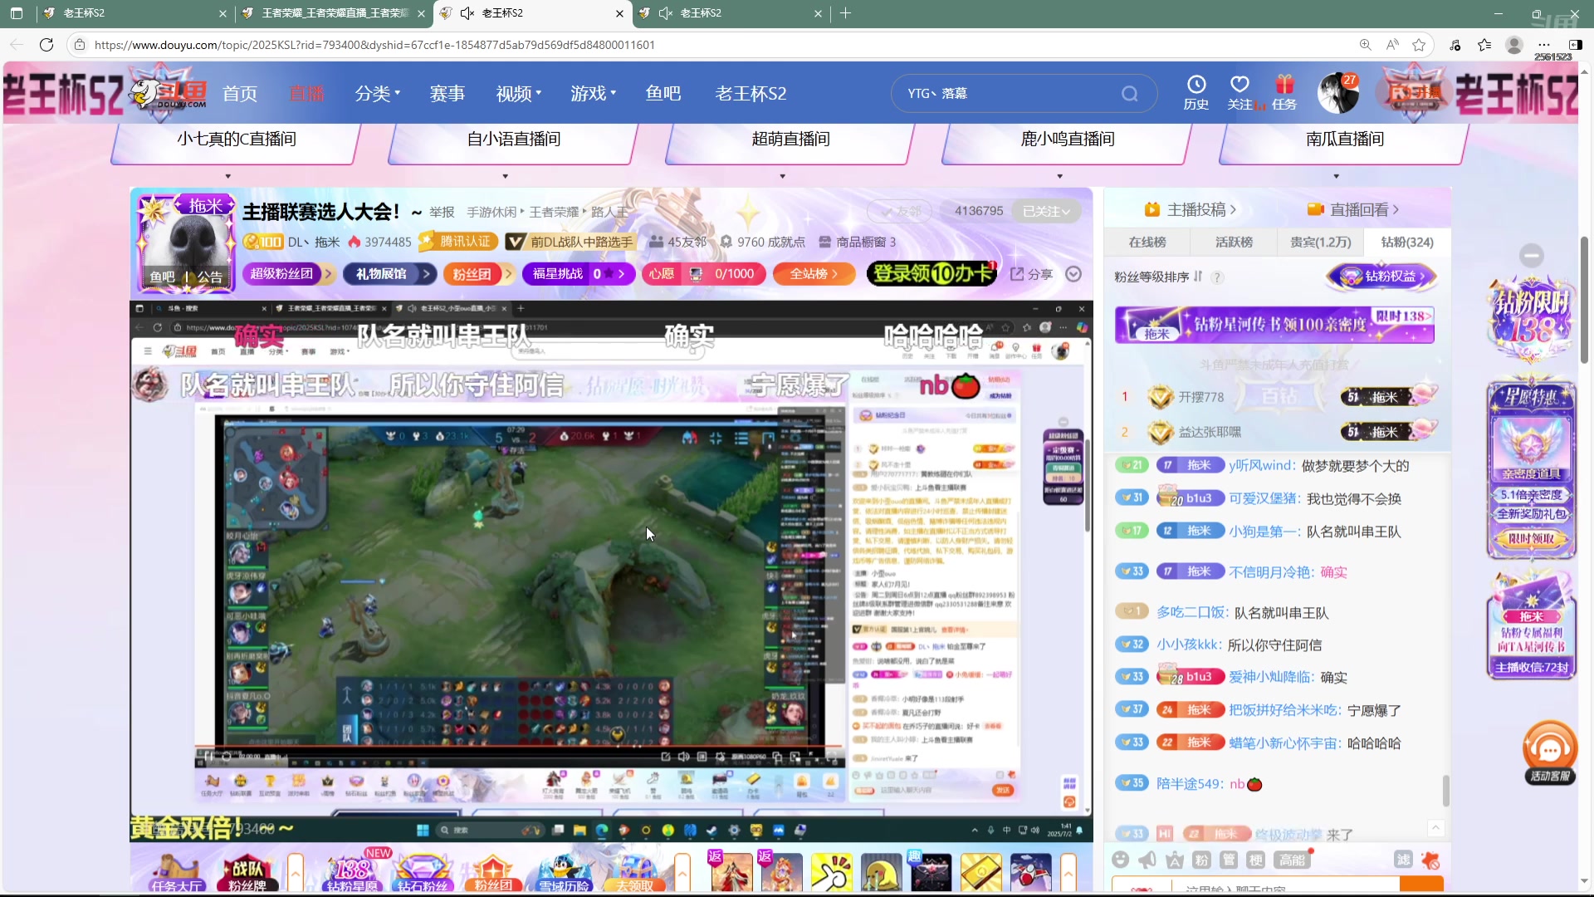The image size is (1594, 897).
Task: Click the 钻粉权益 benefits button
Action: click(1381, 277)
